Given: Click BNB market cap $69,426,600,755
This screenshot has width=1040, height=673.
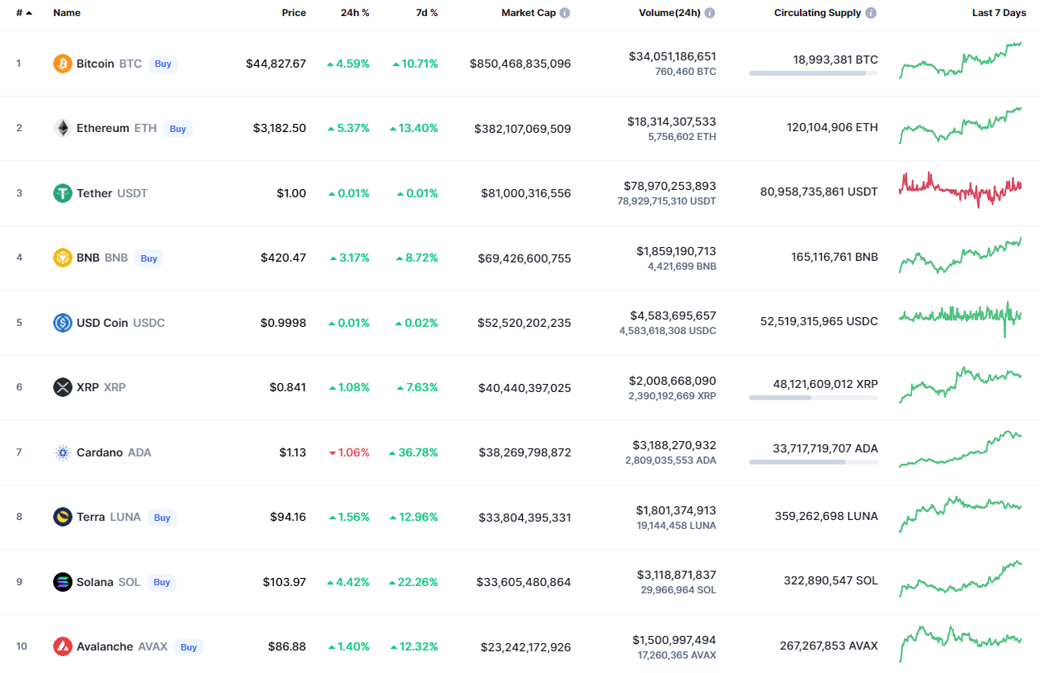Looking at the screenshot, I should (x=524, y=258).
